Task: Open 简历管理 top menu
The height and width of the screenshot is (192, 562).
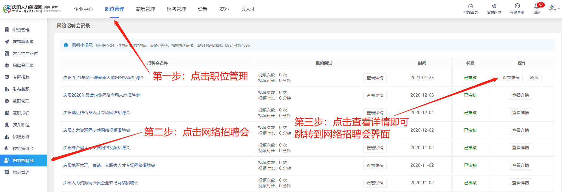Action: coord(145,9)
